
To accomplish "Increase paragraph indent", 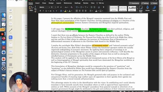I will pos(94,7).
